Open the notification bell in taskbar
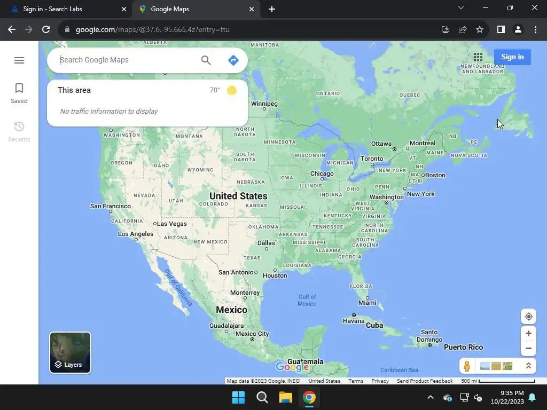The width and height of the screenshot is (547, 410). [533, 397]
